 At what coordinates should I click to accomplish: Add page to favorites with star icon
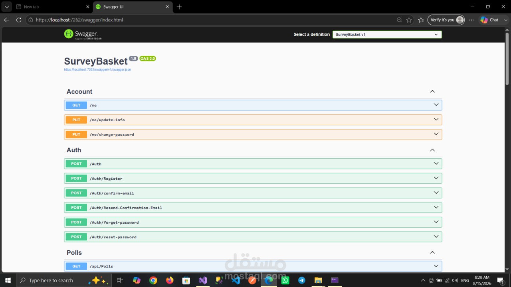(409, 20)
